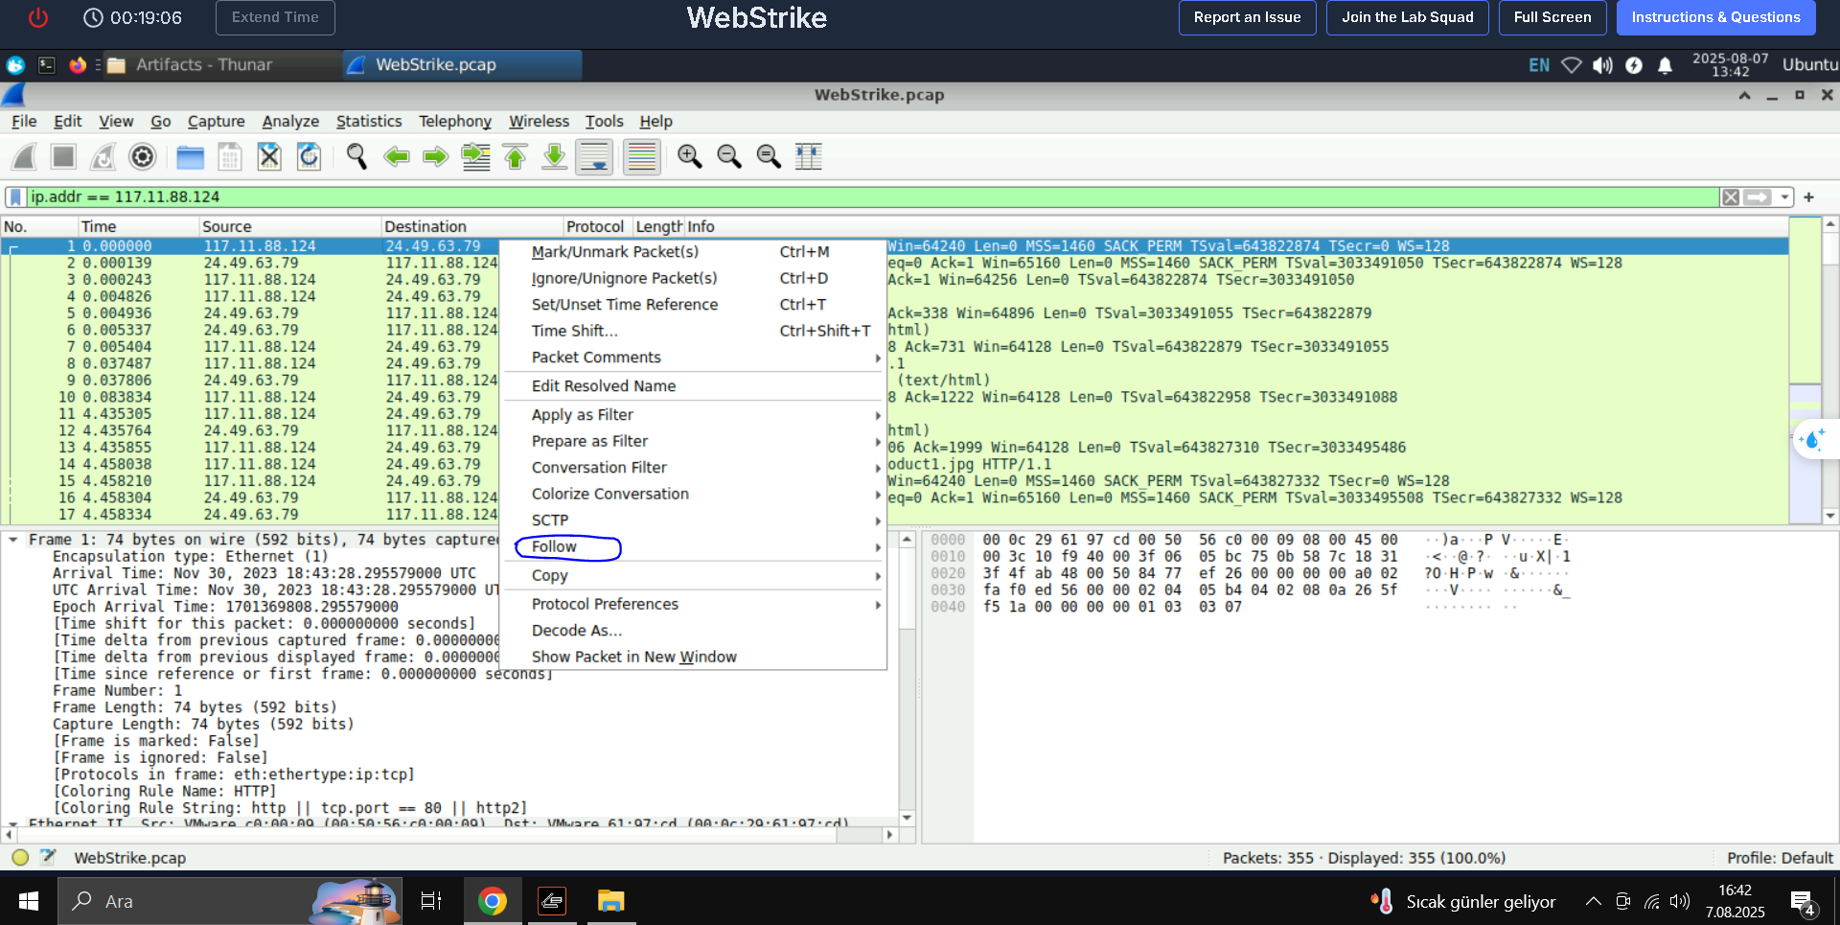
Task: Open display filter bookmarks
Action: point(15,197)
